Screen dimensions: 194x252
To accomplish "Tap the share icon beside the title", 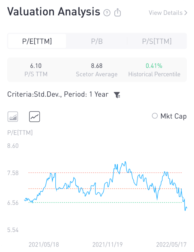I will pyautogui.click(x=118, y=13).
